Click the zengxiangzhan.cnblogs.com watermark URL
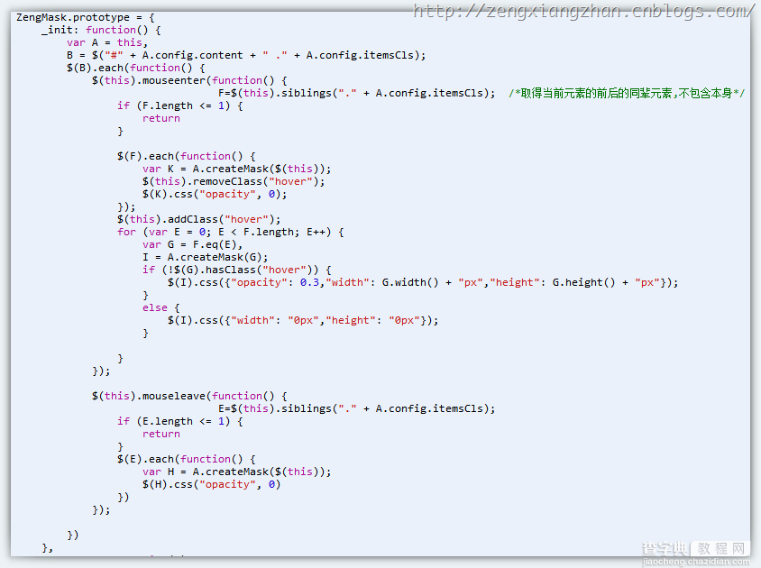 [583, 11]
